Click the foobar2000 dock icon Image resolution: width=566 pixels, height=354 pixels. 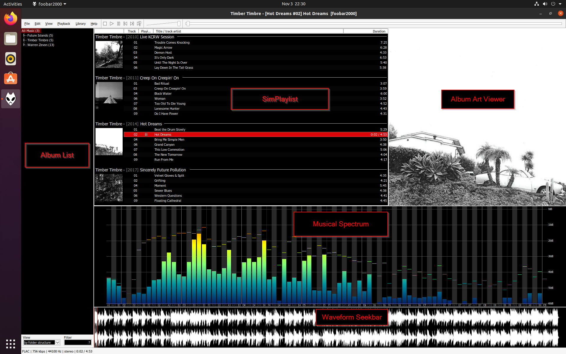tap(11, 99)
